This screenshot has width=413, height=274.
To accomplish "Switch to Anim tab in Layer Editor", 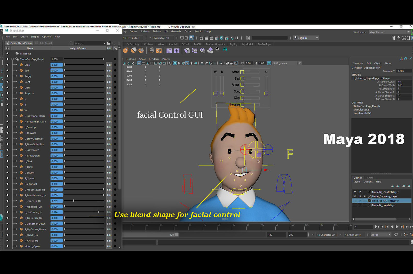I will [x=370, y=178].
